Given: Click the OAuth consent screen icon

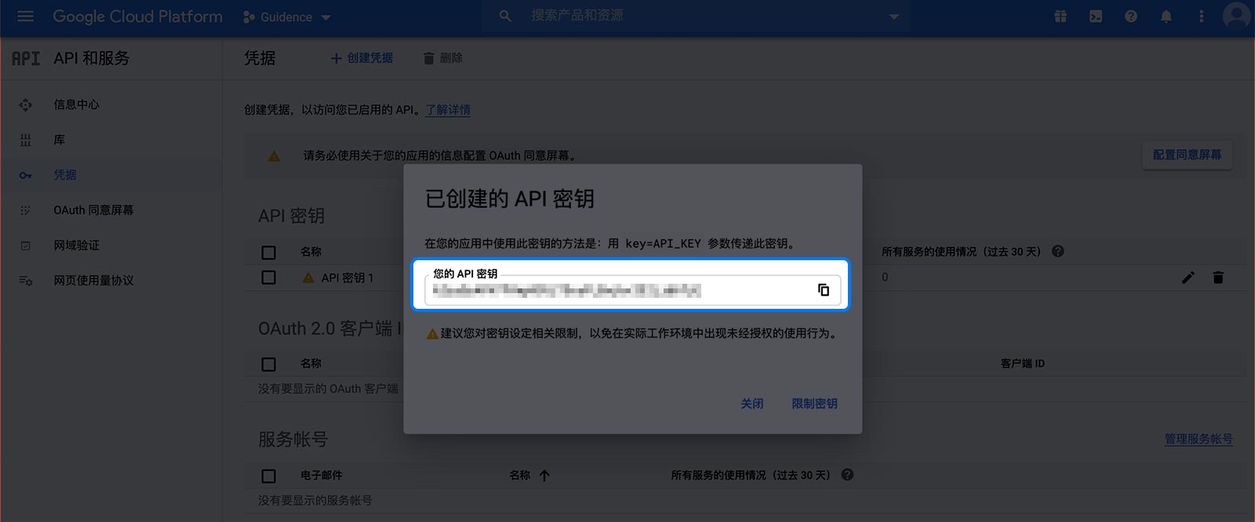Looking at the screenshot, I should [x=26, y=210].
